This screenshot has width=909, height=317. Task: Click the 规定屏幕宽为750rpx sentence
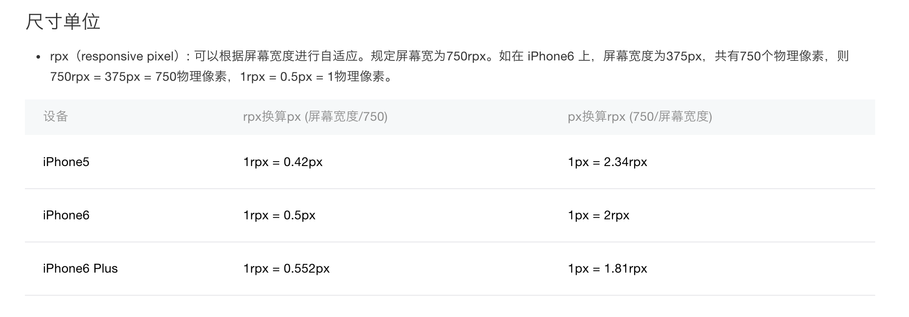(x=428, y=56)
